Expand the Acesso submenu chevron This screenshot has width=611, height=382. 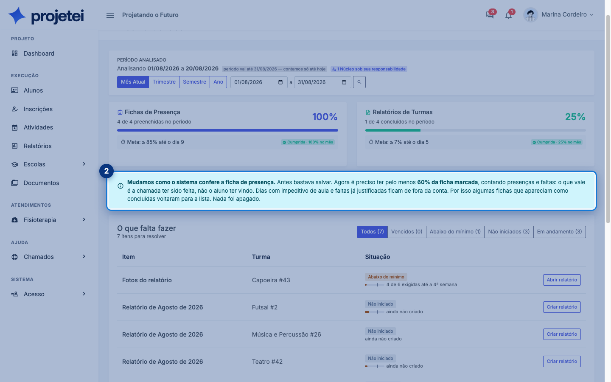84,294
